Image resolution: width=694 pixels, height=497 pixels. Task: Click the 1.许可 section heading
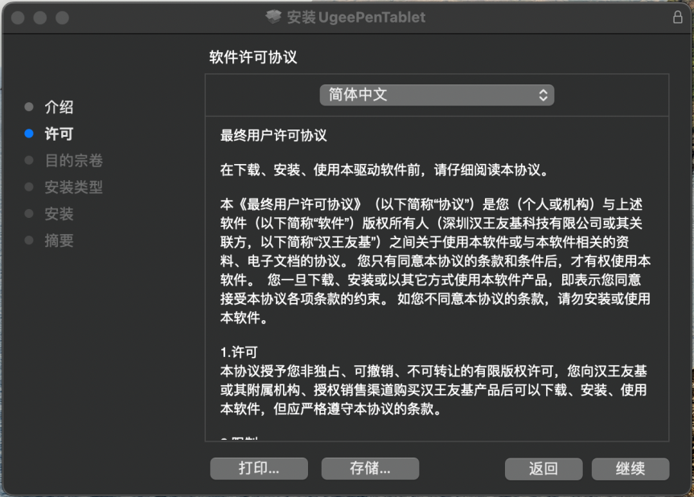(239, 352)
